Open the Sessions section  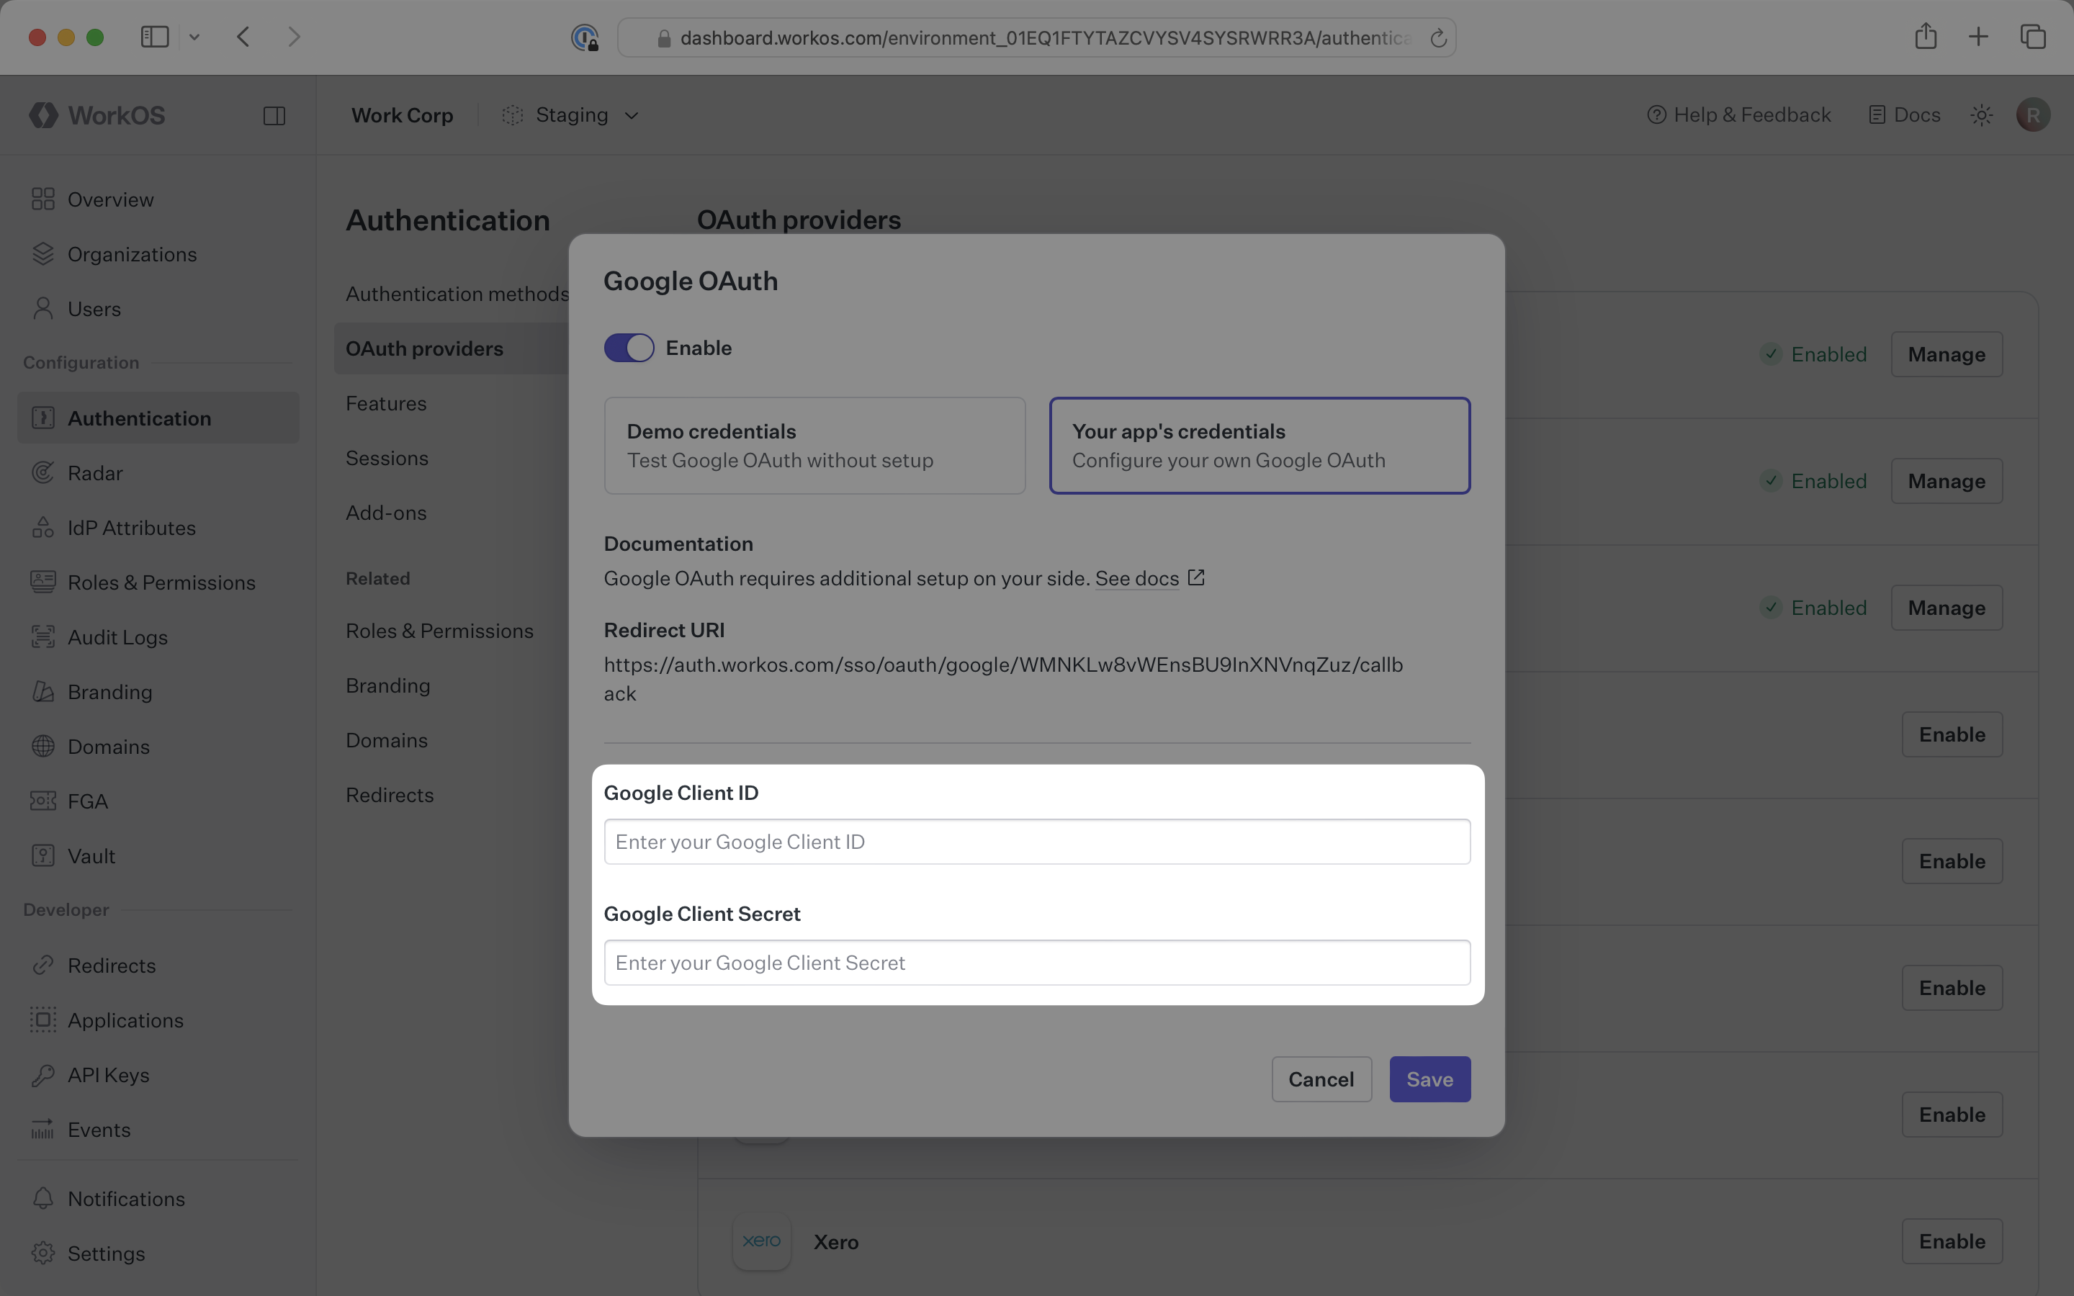point(387,457)
